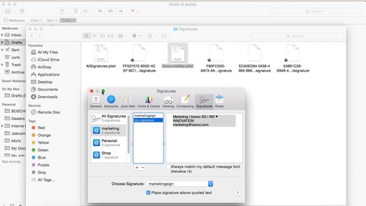Open Inbox dropdown in Mail favorites bar
Screen dimensions: 366x206
coord(36,21)
